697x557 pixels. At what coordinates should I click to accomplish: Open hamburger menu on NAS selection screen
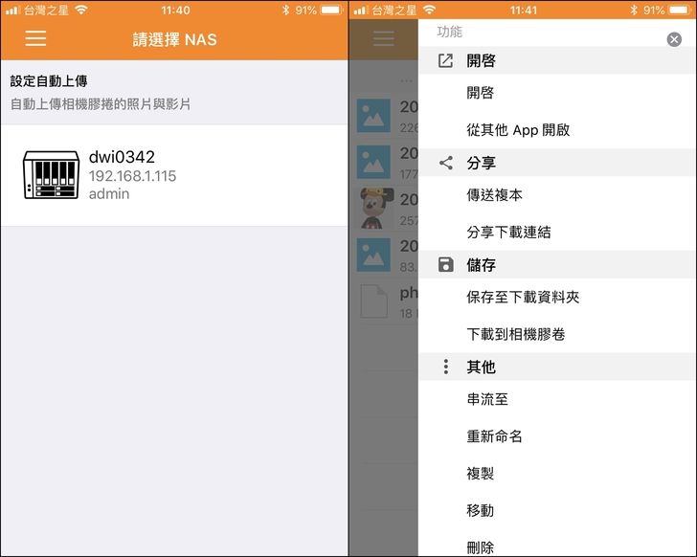pos(35,39)
